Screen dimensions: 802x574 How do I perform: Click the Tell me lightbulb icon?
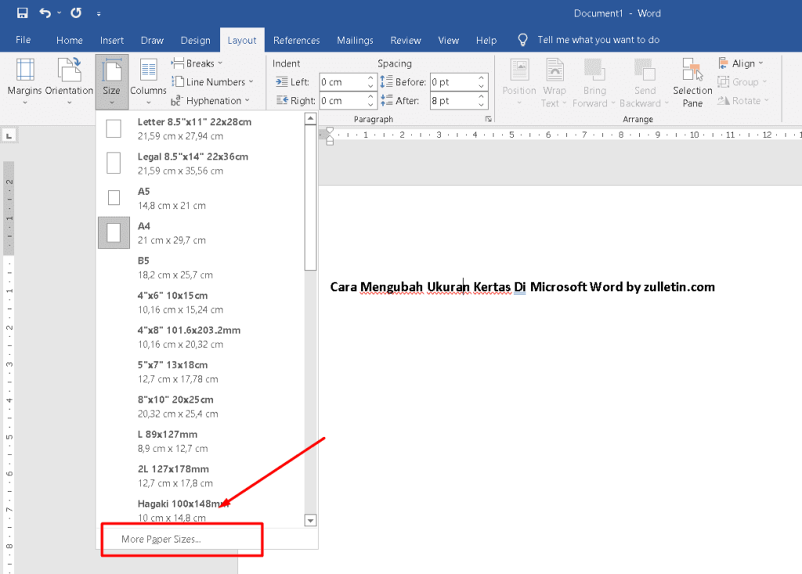coord(524,40)
